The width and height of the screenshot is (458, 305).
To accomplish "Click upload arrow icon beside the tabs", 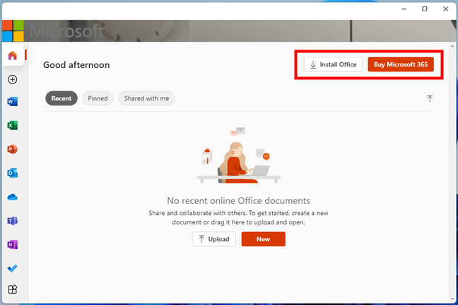I will pos(430,98).
